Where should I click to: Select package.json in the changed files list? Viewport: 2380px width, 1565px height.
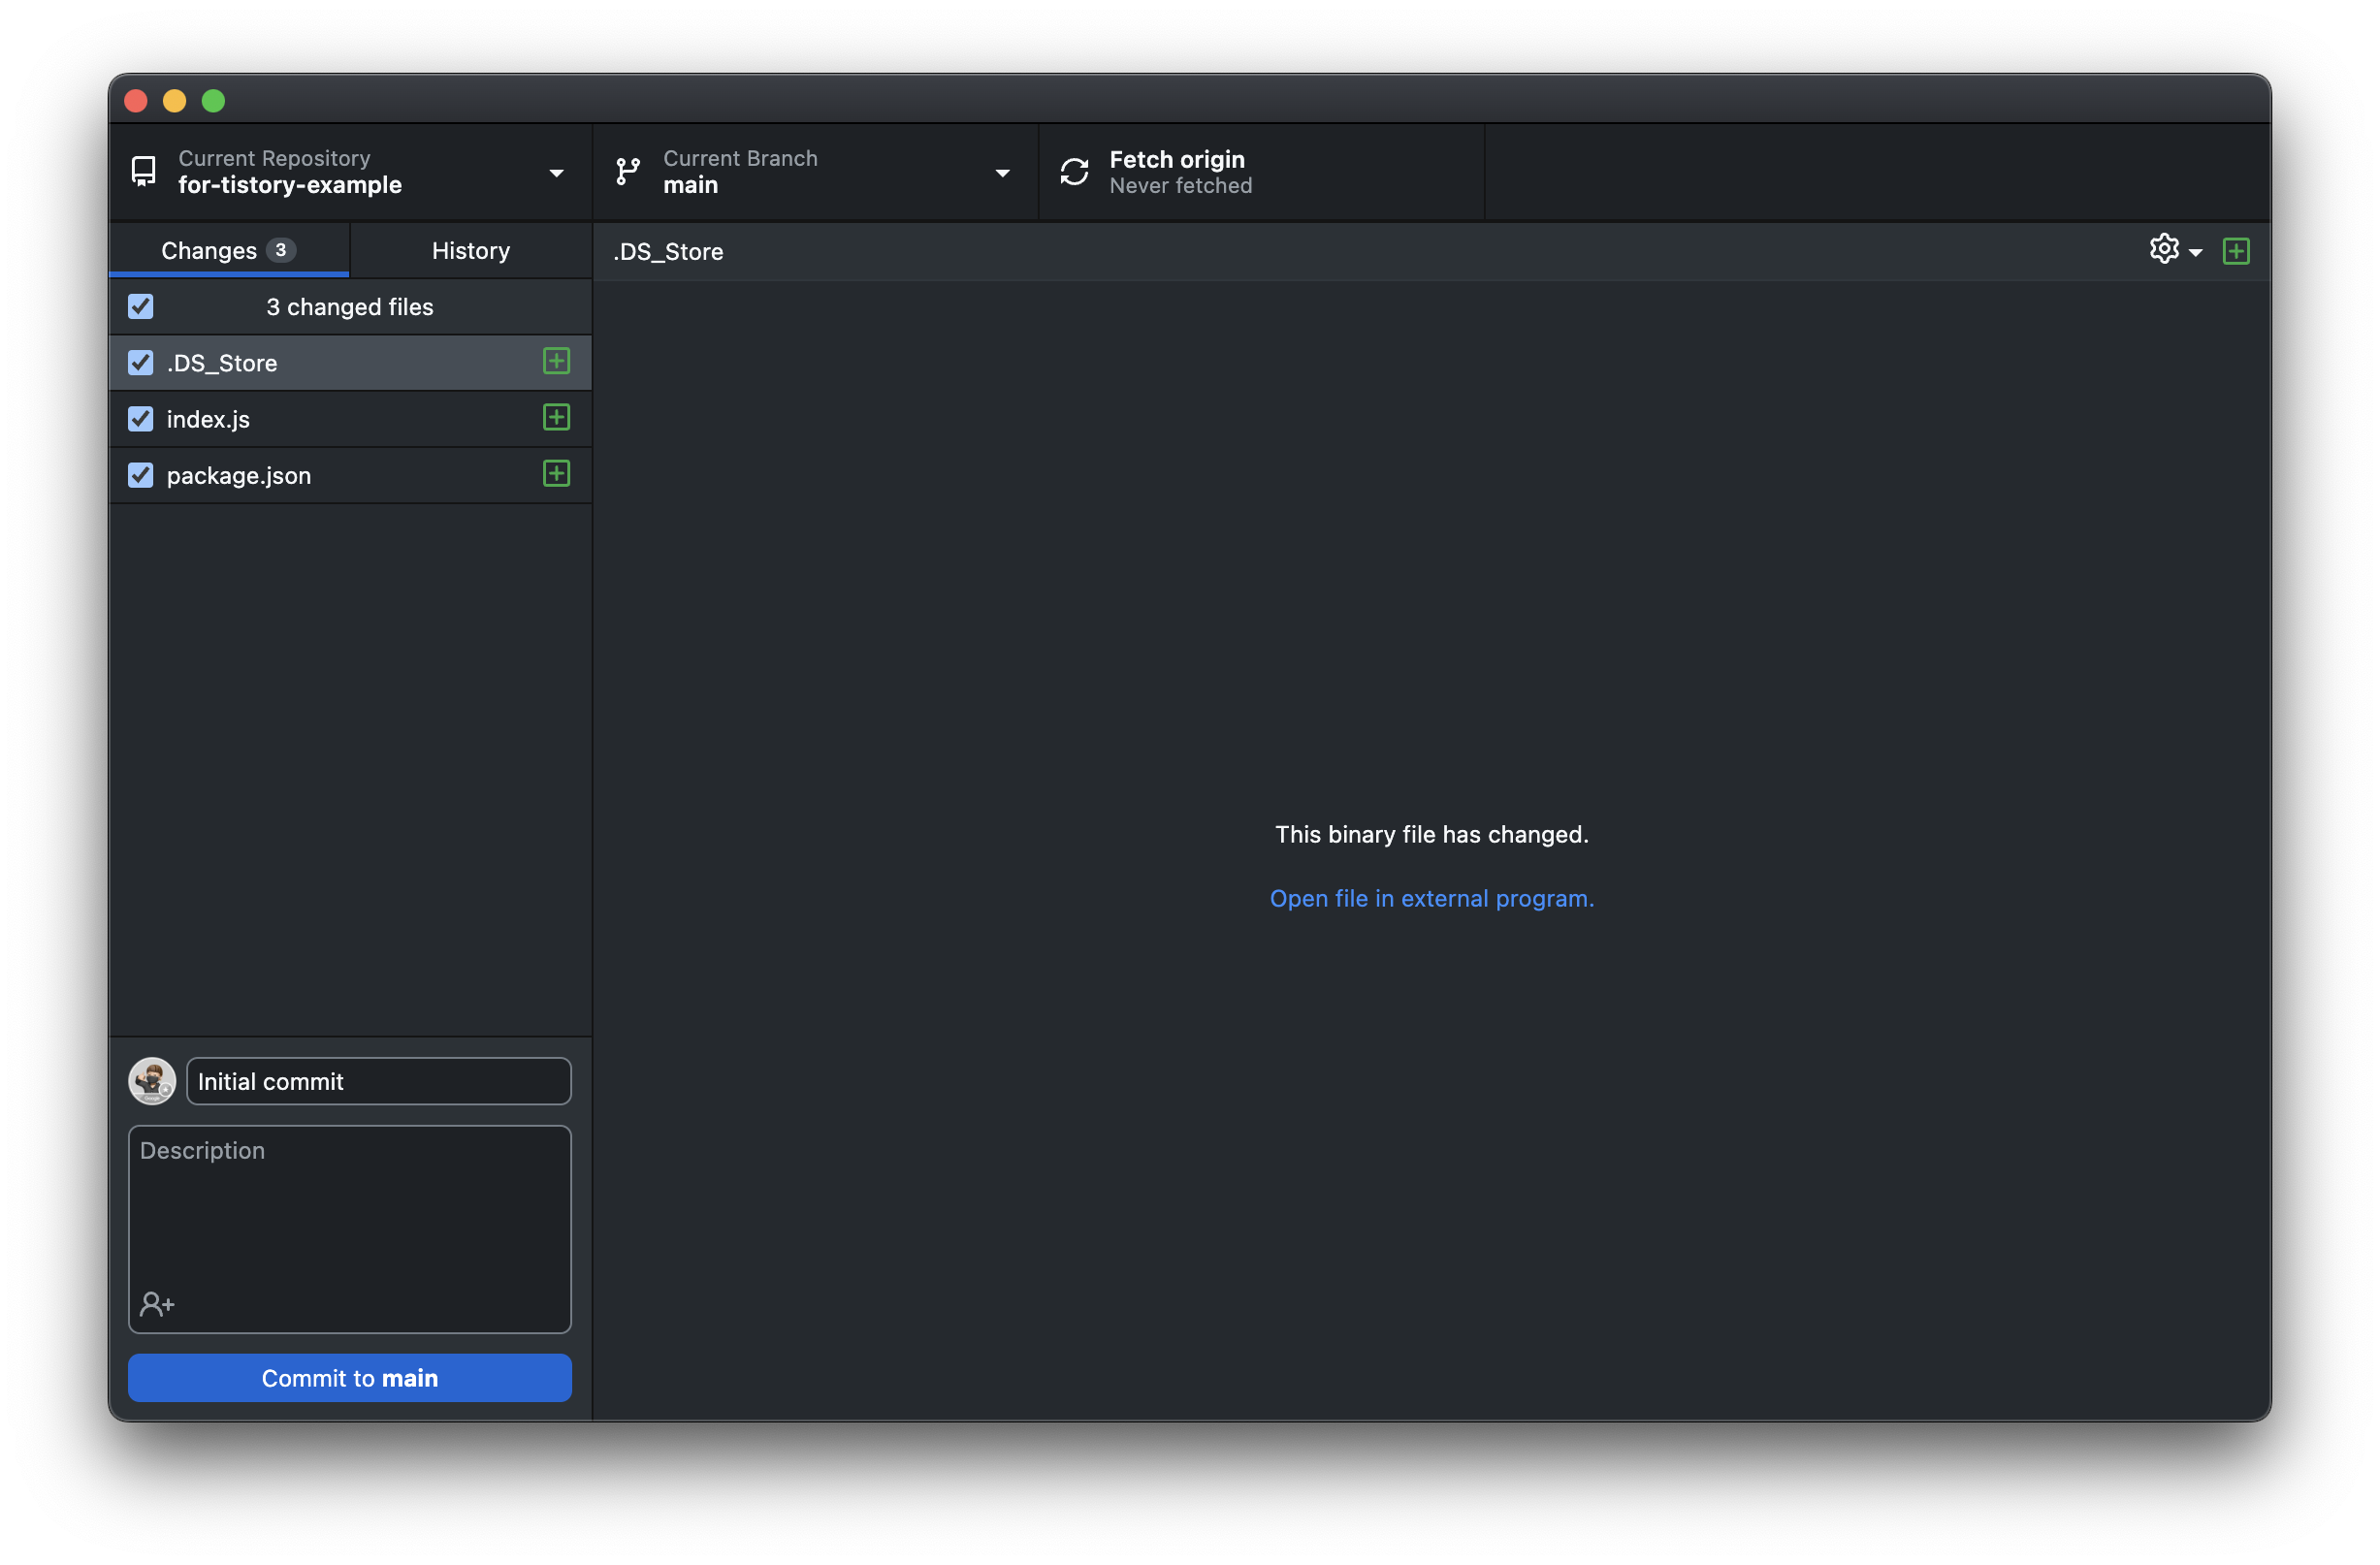(x=239, y=475)
